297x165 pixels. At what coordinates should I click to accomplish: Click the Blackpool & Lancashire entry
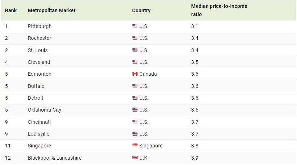tap(55, 157)
